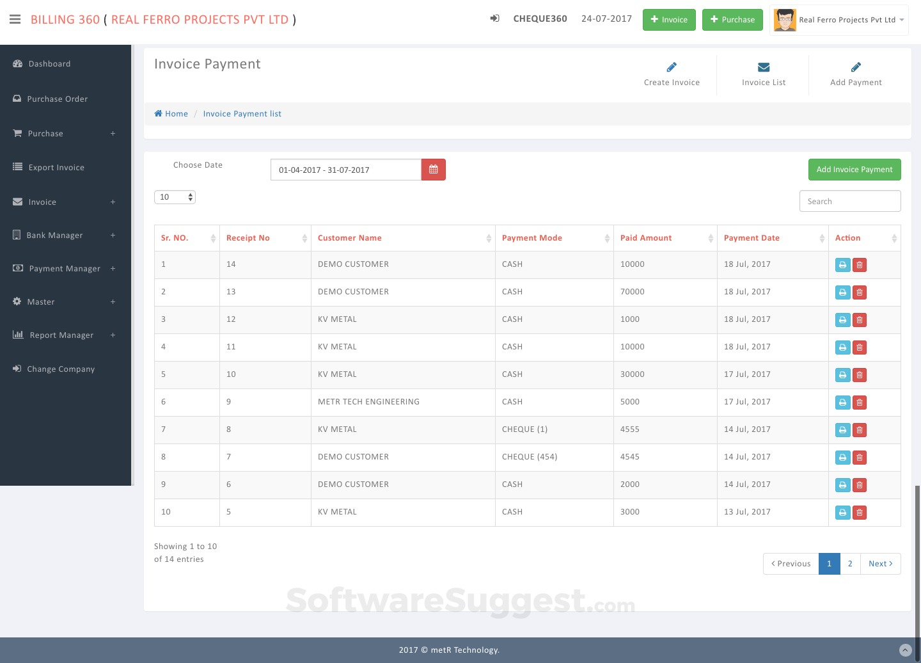
Task: Expand the Master sidebar submenu
Action: [113, 301]
